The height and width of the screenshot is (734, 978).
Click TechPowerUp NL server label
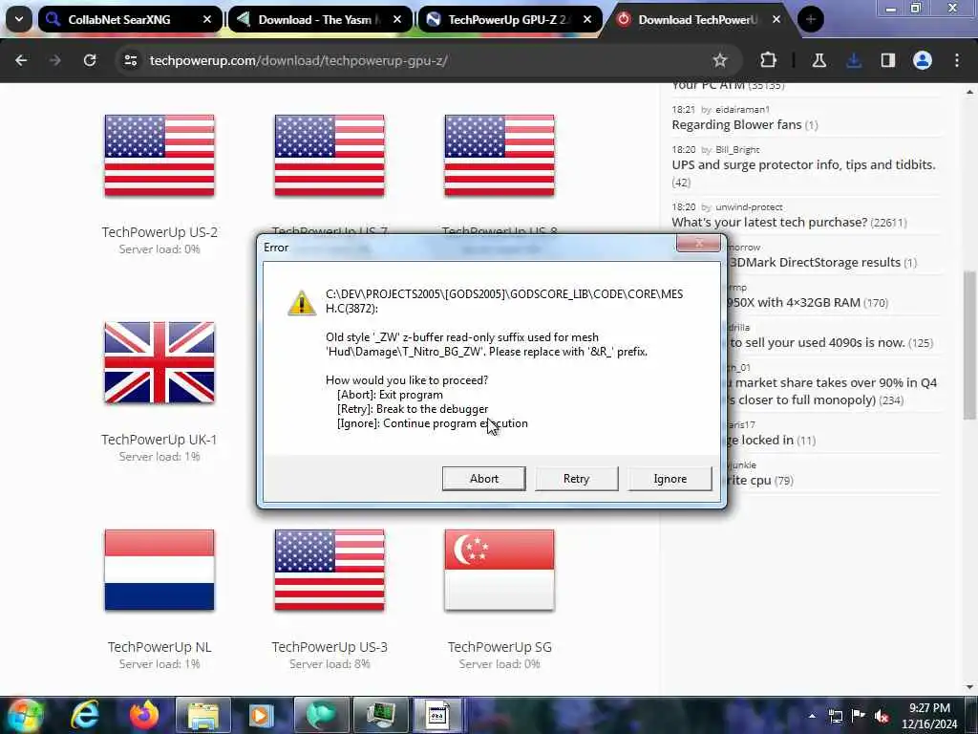point(159,647)
